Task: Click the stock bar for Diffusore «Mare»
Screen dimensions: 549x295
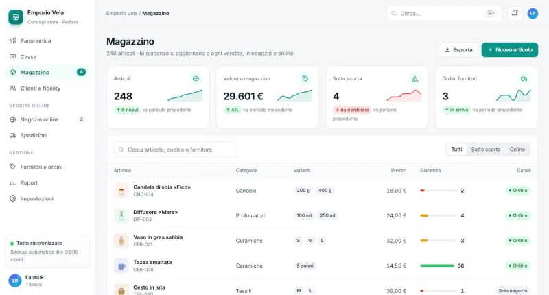Action: [x=439, y=215]
